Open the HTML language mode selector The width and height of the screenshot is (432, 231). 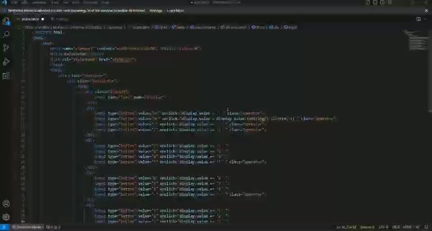[407, 227]
